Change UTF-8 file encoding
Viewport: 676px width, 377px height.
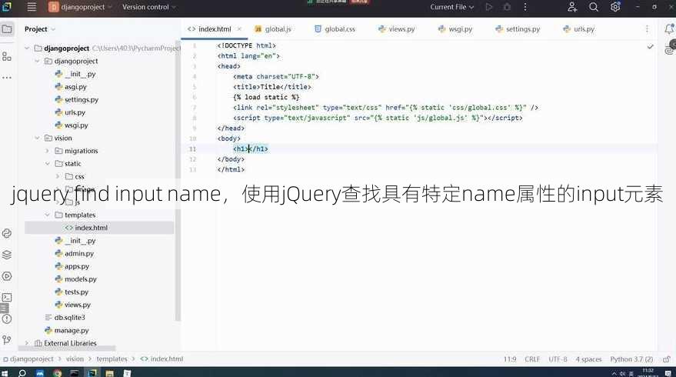pyautogui.click(x=558, y=359)
